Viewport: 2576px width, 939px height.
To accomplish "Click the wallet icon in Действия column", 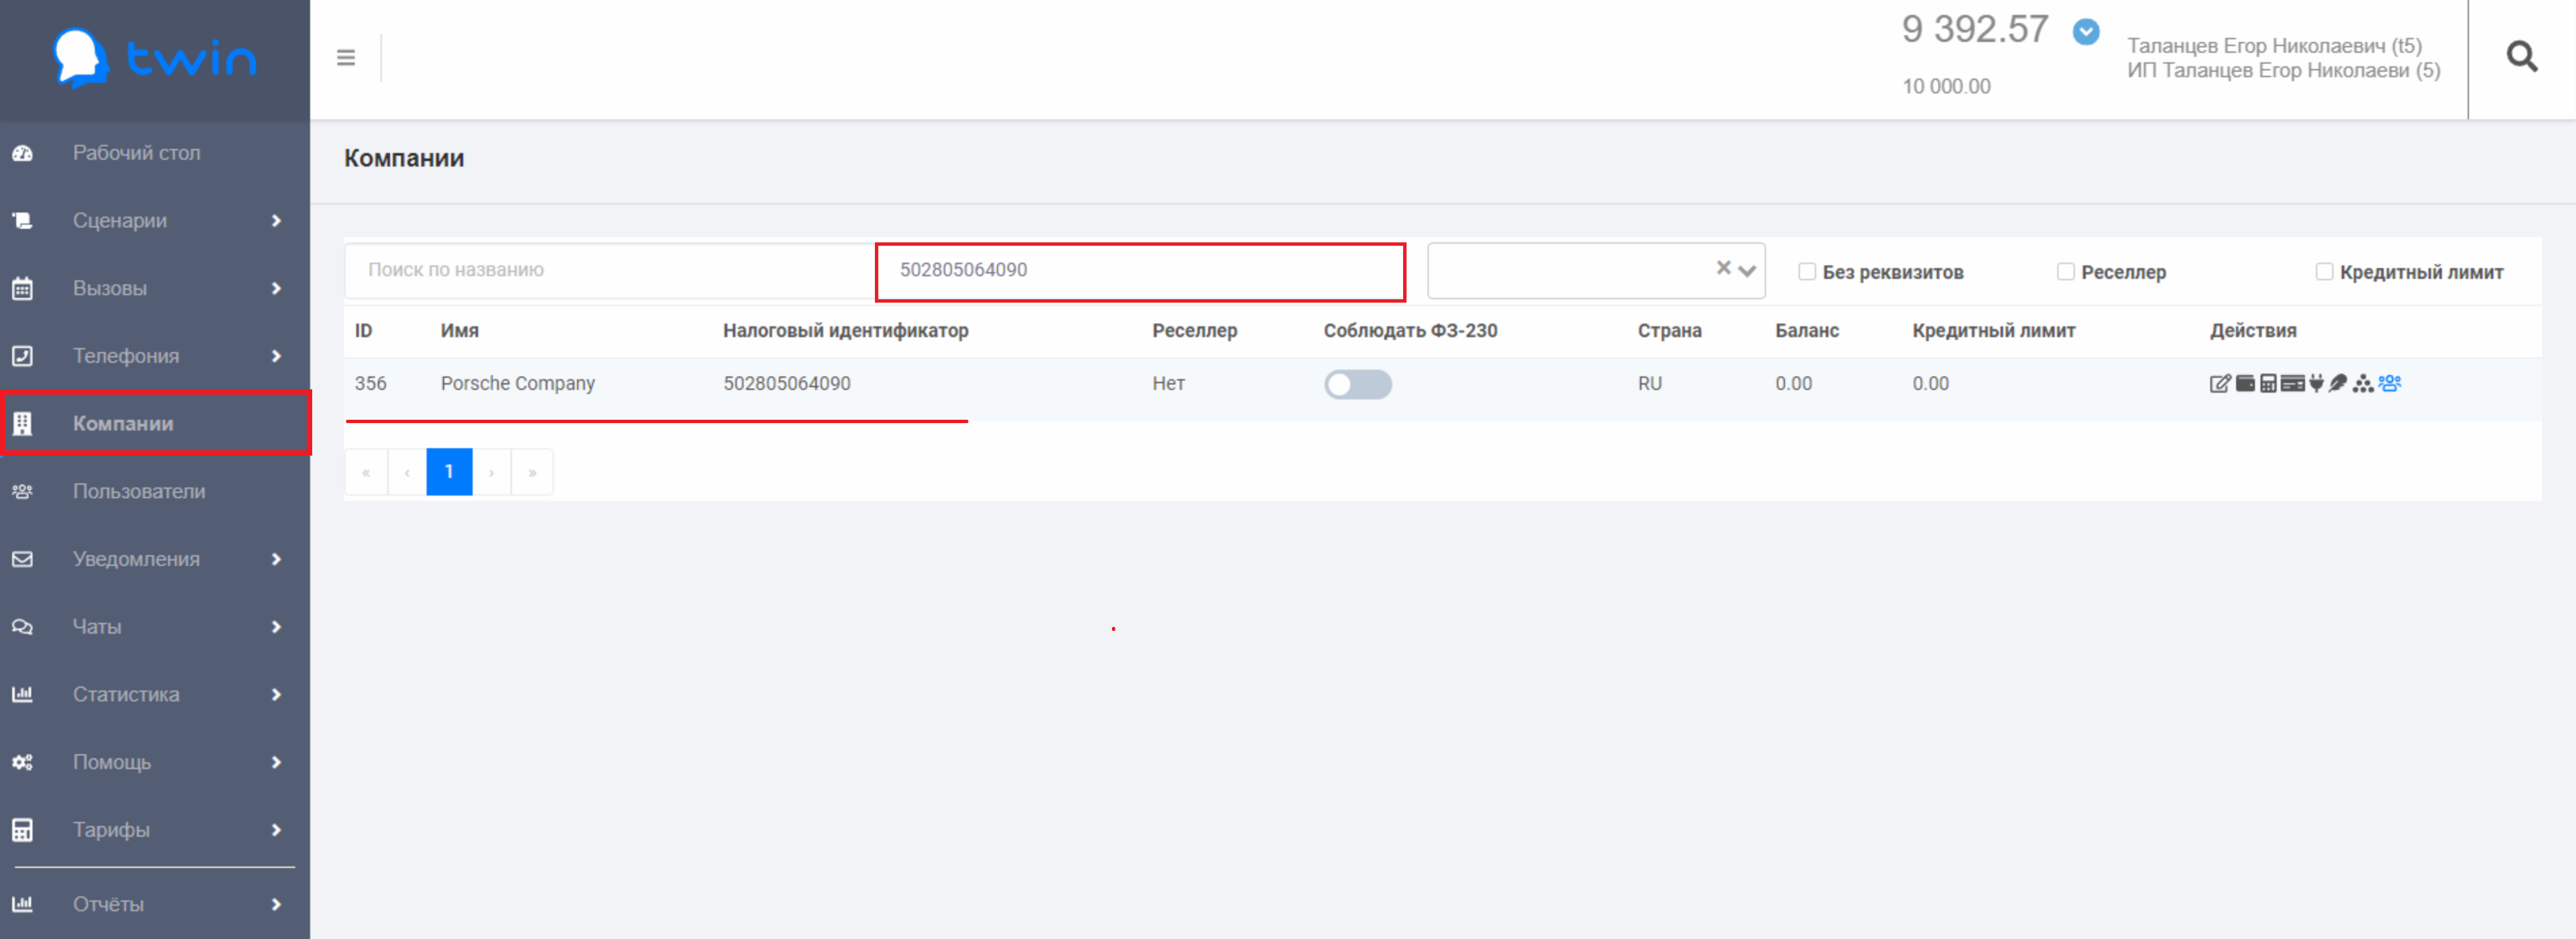I will click(2245, 384).
